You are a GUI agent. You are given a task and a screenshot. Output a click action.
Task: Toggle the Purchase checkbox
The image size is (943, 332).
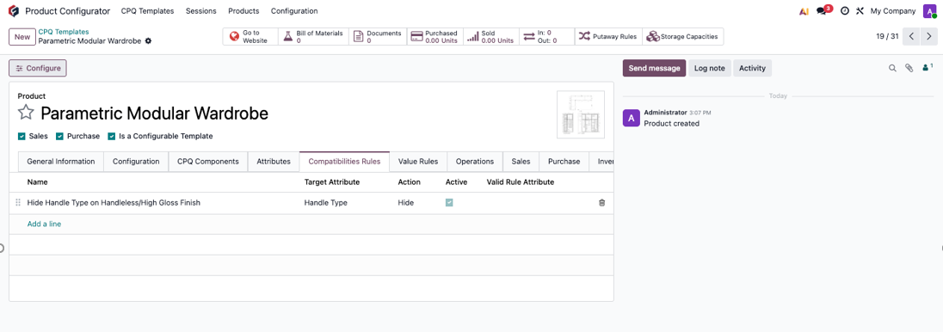[59, 137]
